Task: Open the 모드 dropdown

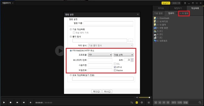Action: coord(176,3)
